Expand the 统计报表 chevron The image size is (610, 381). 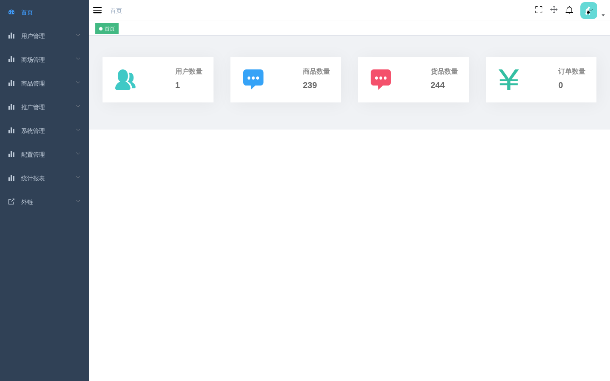(x=78, y=177)
